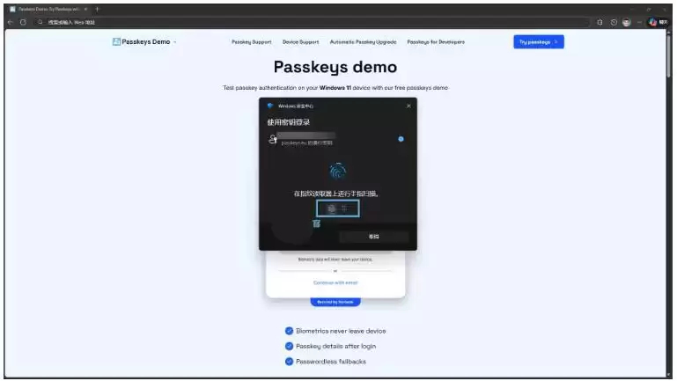Open Automatic Passkey Upgrade nav item
This screenshot has height=381, width=677.
(363, 42)
